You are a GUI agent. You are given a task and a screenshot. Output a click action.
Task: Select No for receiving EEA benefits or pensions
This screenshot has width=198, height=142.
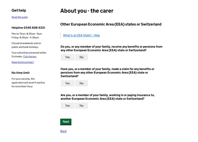pos(81,57)
